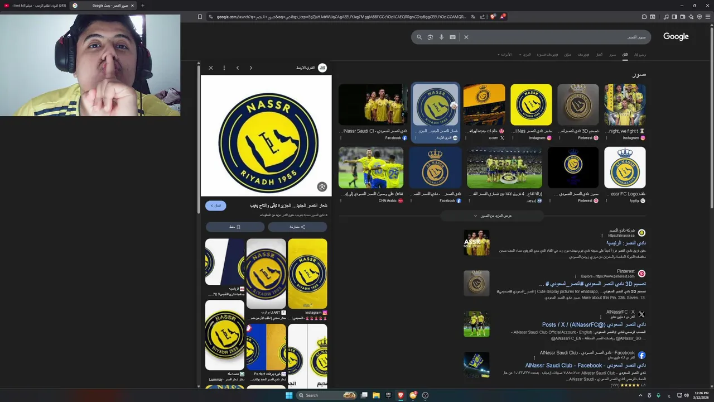Select the Images search tab

coord(612,55)
